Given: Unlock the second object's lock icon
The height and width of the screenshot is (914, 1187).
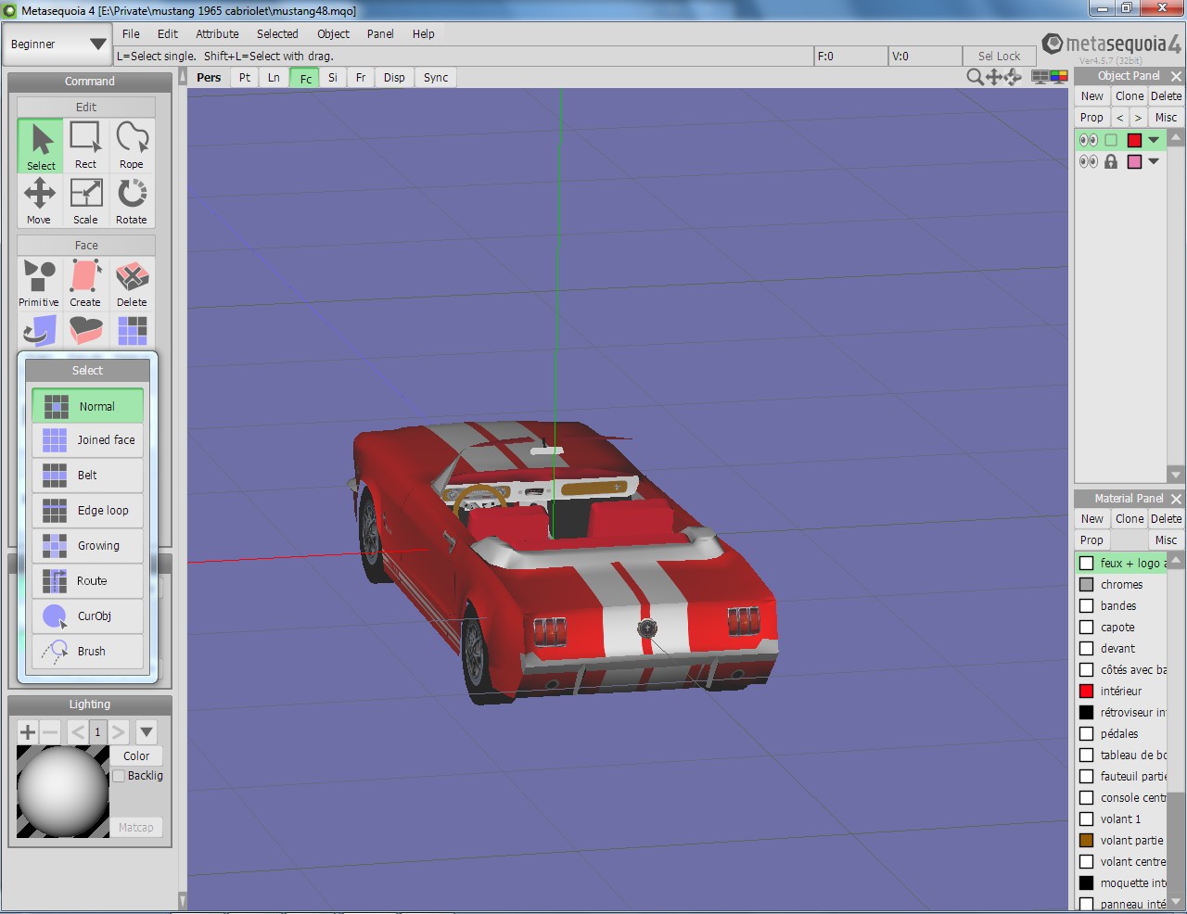Looking at the screenshot, I should coord(1111,161).
